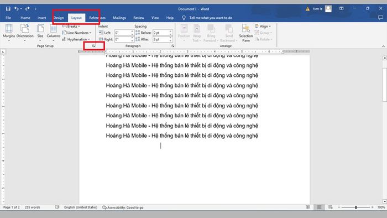Switch to Web Layout view
Screen dimensions: 387x218
coord(331,207)
